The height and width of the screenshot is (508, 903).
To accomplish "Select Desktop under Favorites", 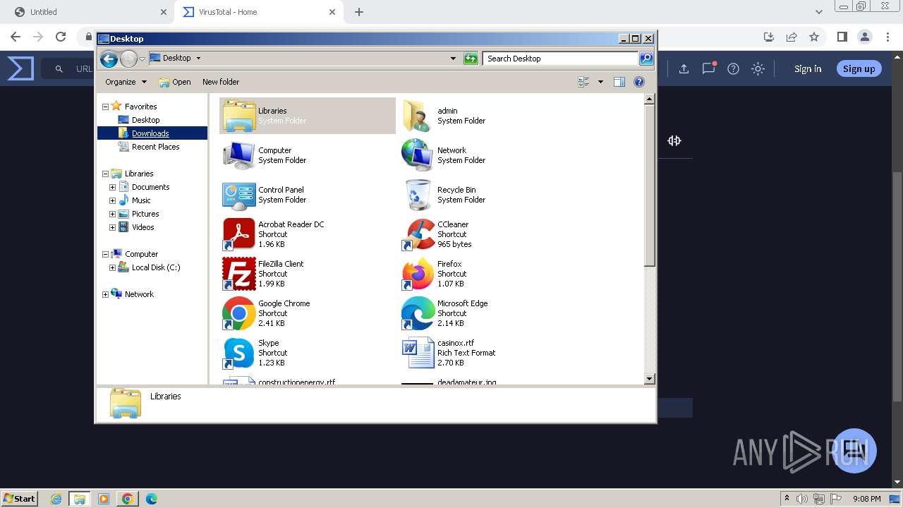I will (x=145, y=120).
